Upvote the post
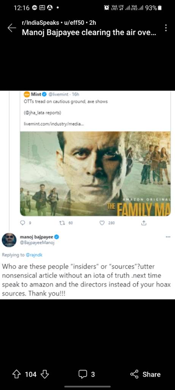Viewport: 175px width, 390px height. (x=17, y=374)
